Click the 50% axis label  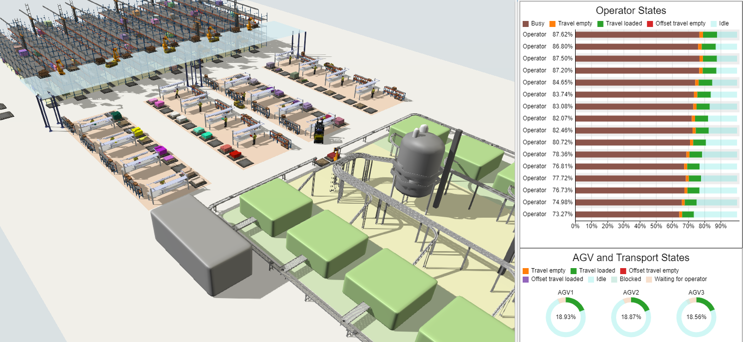point(656,226)
